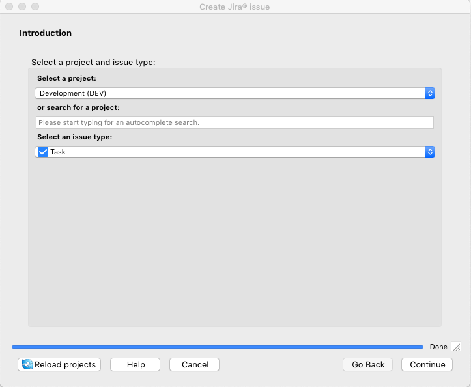471x387 pixels.
Task: Click the Done status label
Action: click(x=438, y=347)
